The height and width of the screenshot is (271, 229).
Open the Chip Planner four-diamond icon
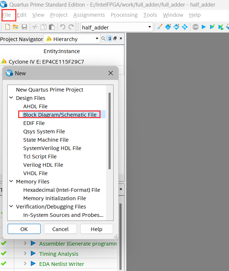[185, 27]
